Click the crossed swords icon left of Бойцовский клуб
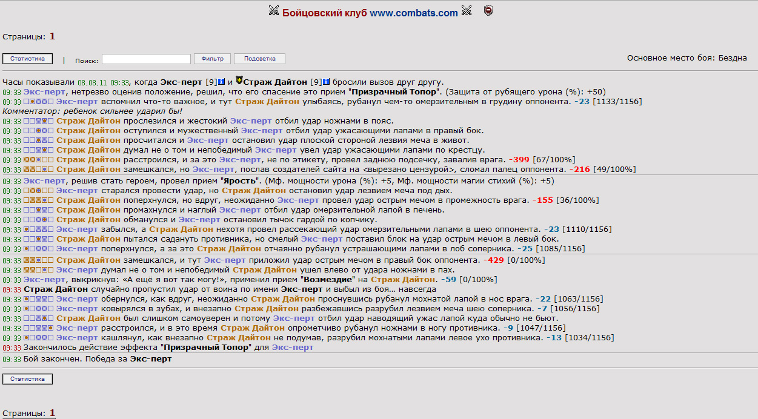Viewport: 758px width, 419px height. point(273,10)
